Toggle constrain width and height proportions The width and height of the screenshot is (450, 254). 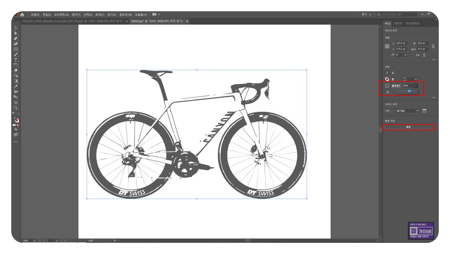[x=433, y=46]
